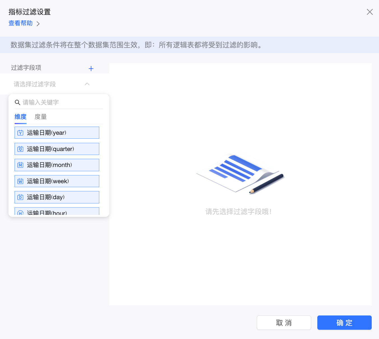
Task: Click the 取消 button
Action: (284, 323)
